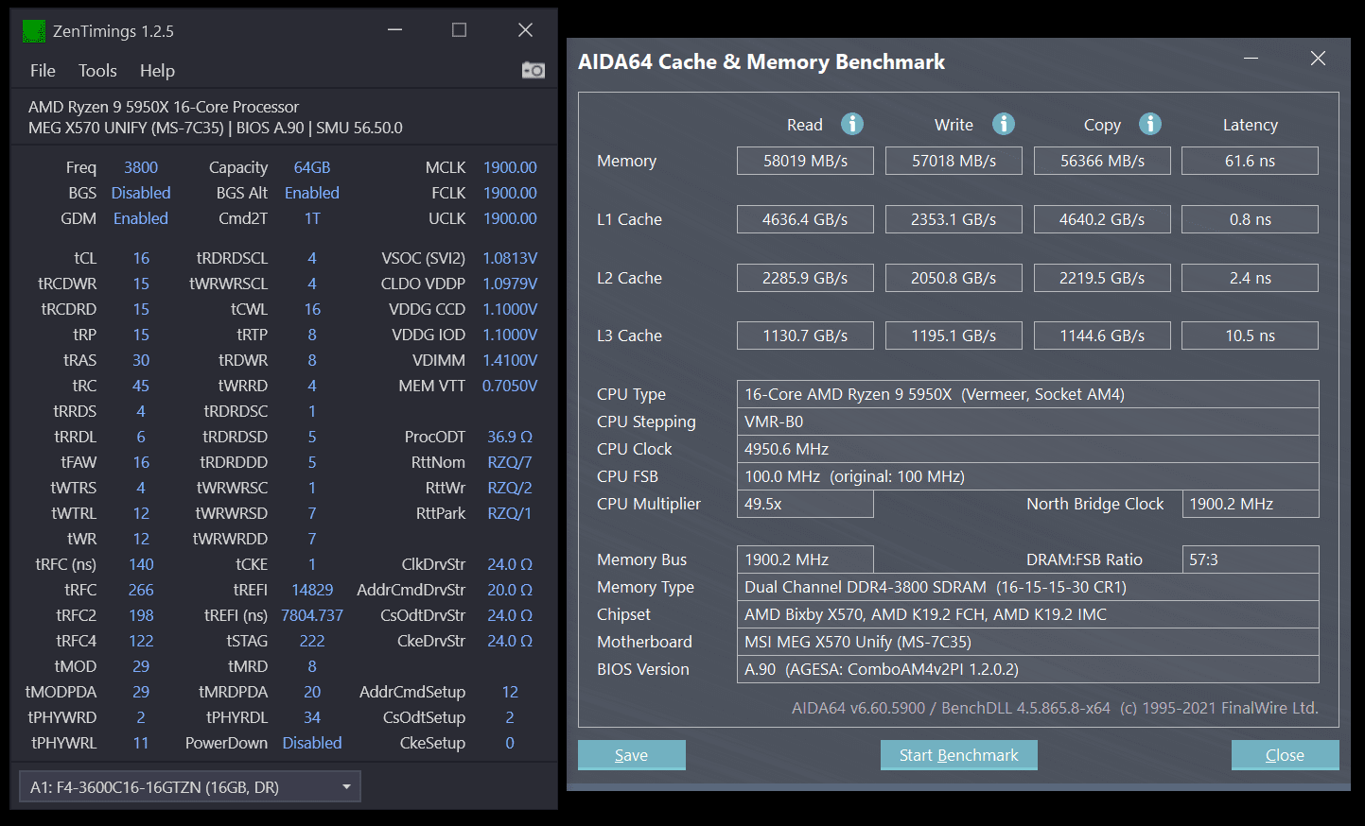
Task: Maximize the ZenTimings window
Action: (459, 30)
